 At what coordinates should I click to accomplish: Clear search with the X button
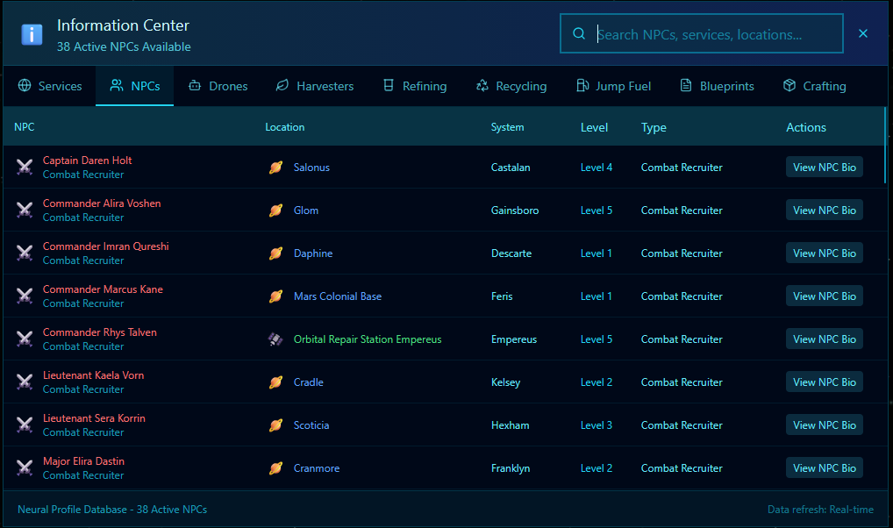[863, 34]
